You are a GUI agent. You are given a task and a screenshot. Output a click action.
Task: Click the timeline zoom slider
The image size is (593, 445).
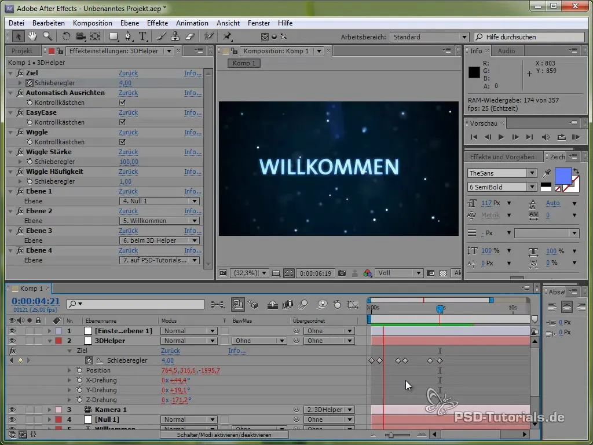(x=397, y=435)
